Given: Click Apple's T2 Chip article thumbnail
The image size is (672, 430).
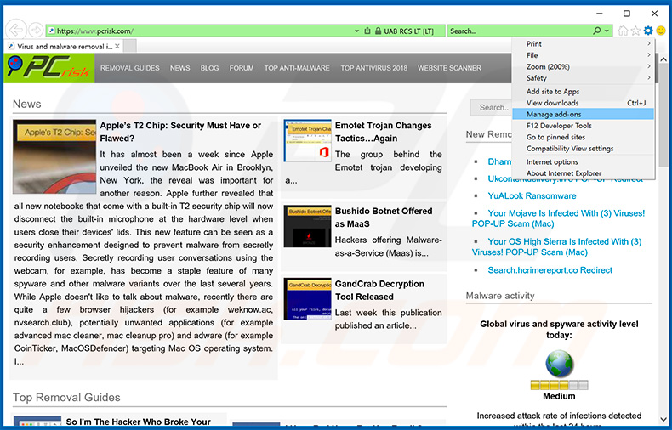Looking at the screenshot, I should pos(54,156).
